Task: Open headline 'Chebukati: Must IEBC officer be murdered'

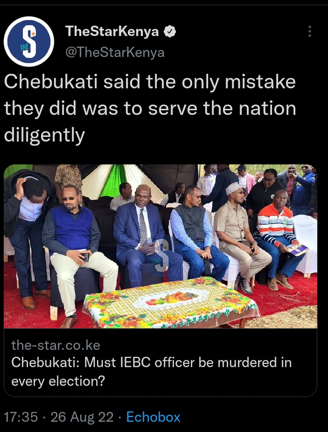Action: (151, 372)
